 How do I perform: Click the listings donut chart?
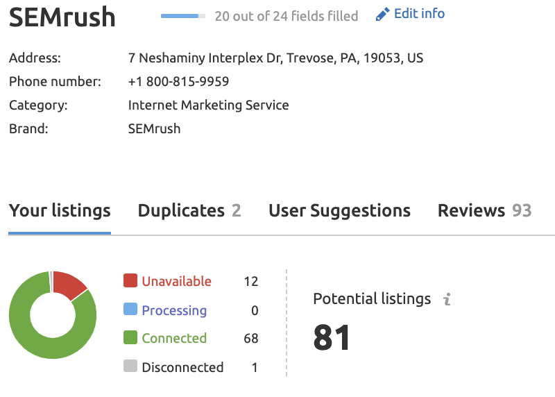53,315
